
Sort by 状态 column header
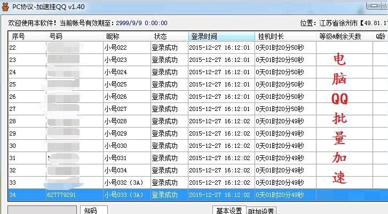(x=170, y=36)
